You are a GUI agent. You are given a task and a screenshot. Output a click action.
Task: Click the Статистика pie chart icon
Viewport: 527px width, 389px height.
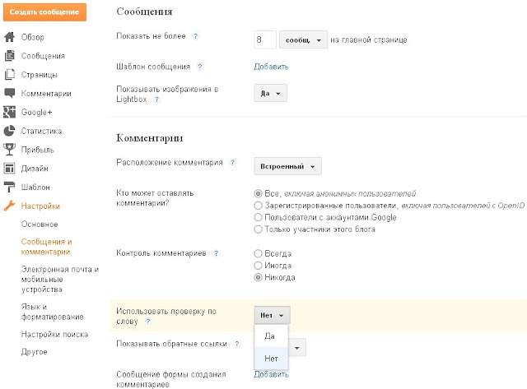[x=9, y=131]
